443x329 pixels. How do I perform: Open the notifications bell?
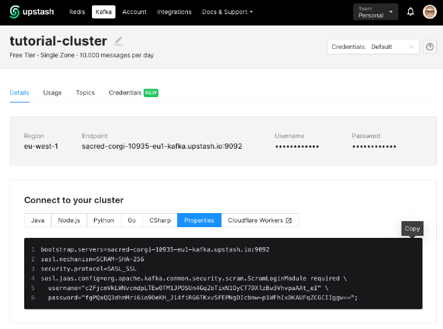[x=411, y=12]
